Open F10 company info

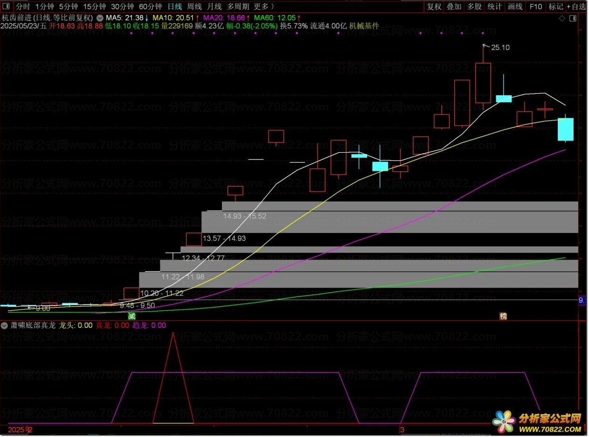536,7
